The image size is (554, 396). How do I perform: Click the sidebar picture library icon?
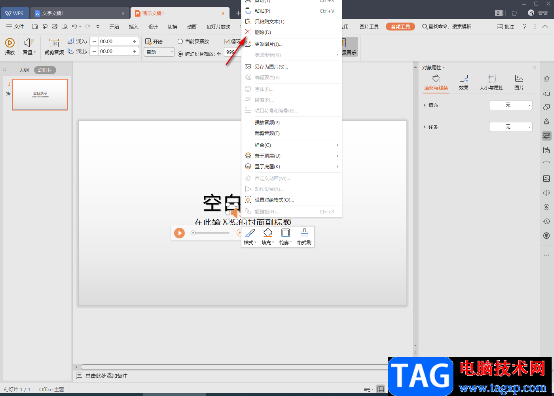pyautogui.click(x=546, y=179)
